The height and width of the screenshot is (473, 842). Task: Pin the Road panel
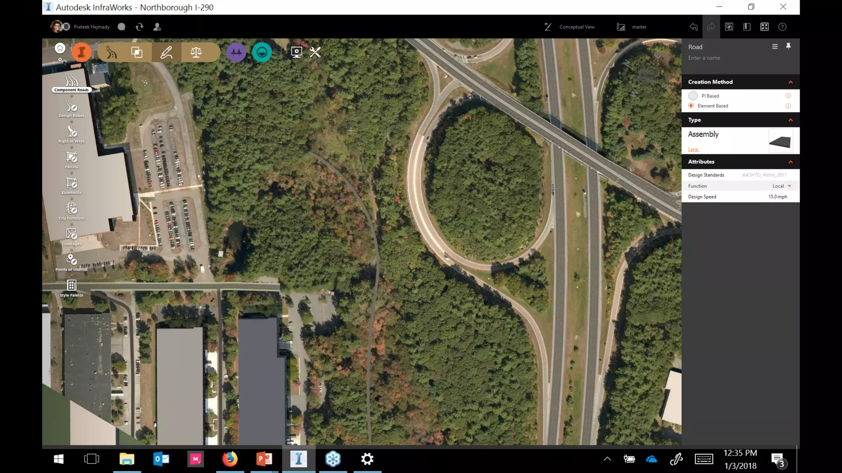pos(788,46)
